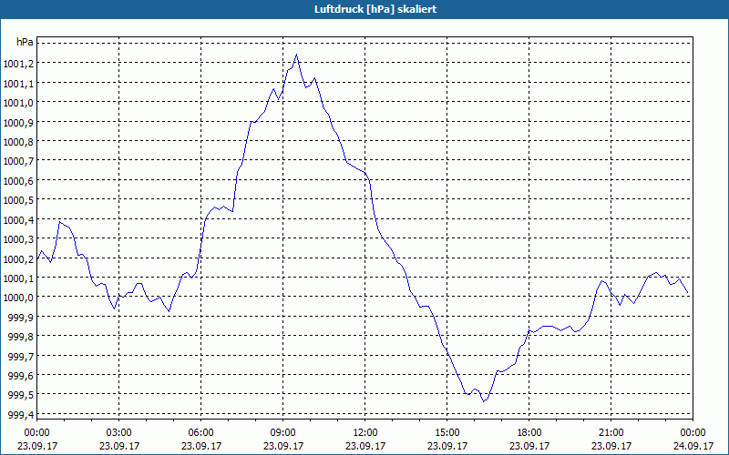Click the 1000,6 y-axis label
Screen dimensions: 729x455
[x=18, y=181]
